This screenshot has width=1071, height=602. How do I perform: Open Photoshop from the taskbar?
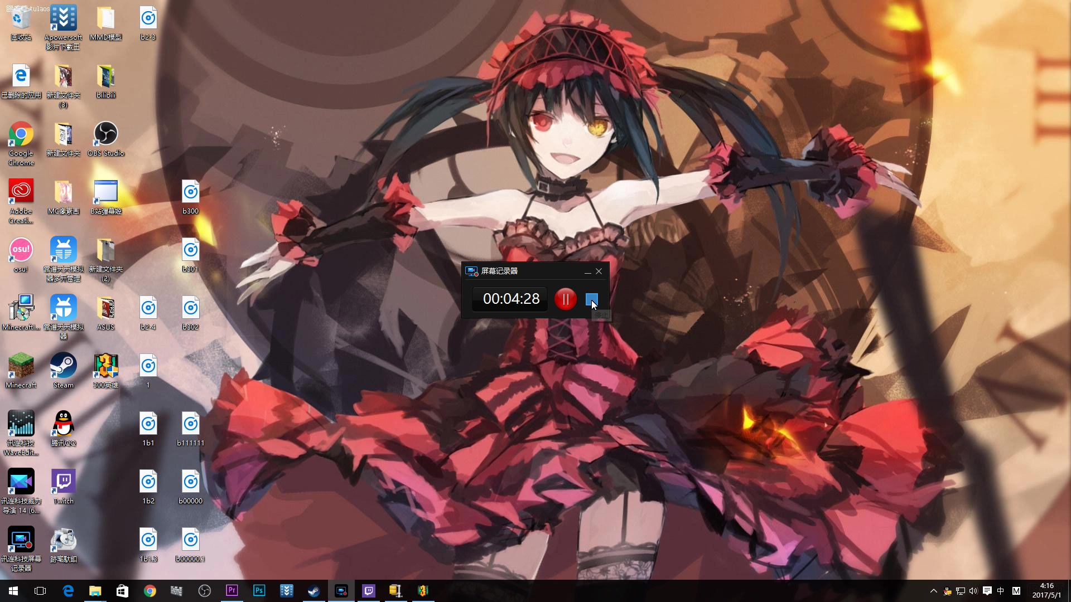point(259,591)
